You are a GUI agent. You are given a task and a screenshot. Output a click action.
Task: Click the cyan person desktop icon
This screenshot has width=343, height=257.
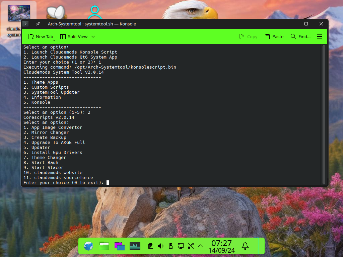click(95, 12)
